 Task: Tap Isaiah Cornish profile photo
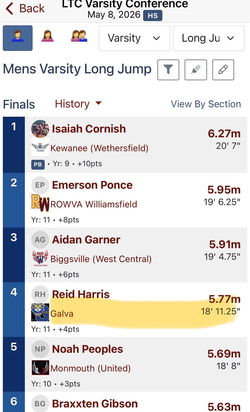40,129
